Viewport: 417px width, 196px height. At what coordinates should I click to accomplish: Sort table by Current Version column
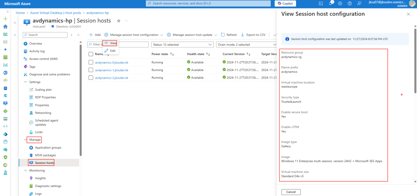(x=237, y=54)
